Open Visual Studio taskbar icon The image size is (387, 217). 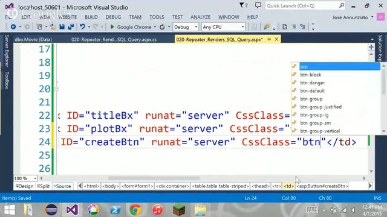pos(72,210)
